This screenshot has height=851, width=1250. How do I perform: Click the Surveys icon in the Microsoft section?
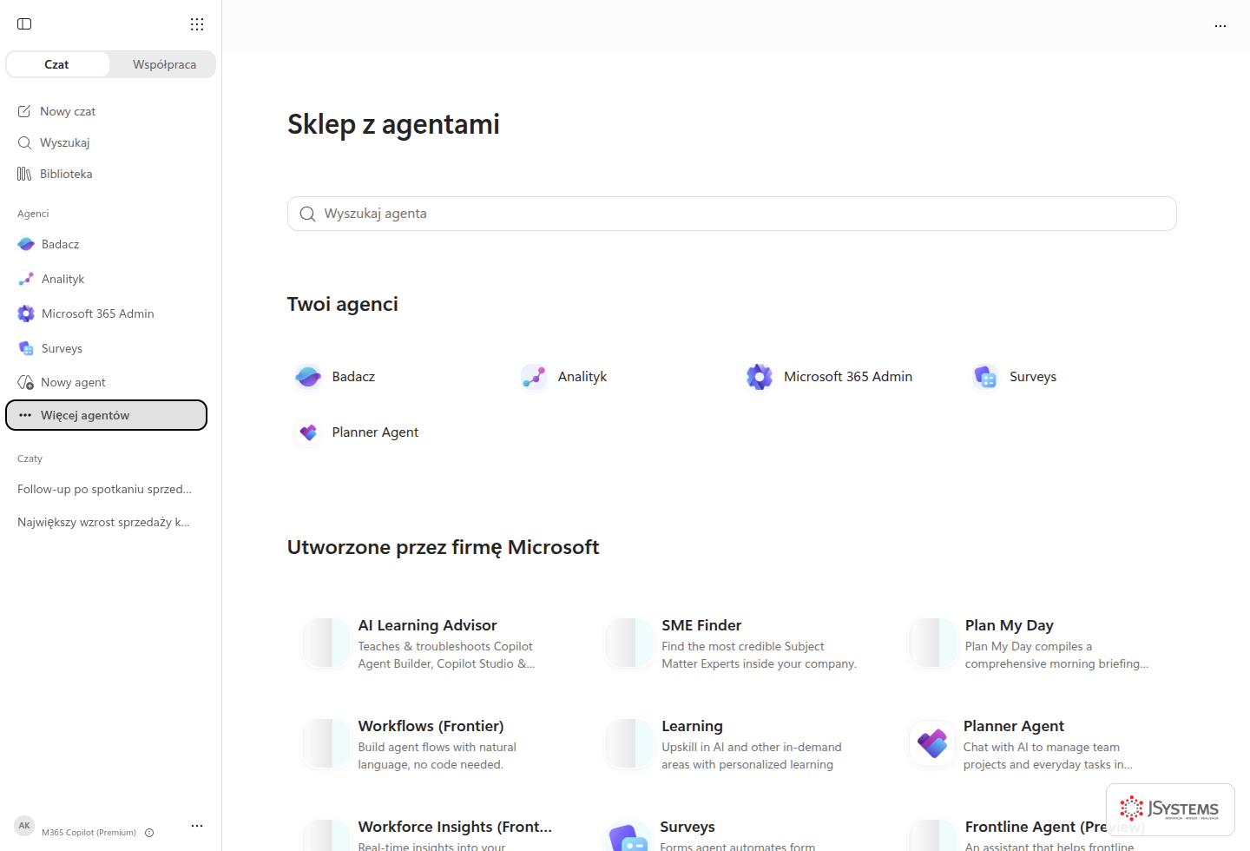(x=628, y=837)
